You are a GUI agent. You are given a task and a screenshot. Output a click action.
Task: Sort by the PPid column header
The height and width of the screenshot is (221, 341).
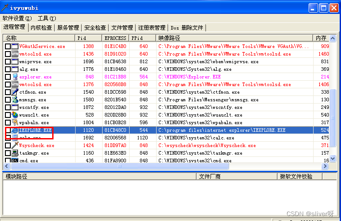(143, 38)
